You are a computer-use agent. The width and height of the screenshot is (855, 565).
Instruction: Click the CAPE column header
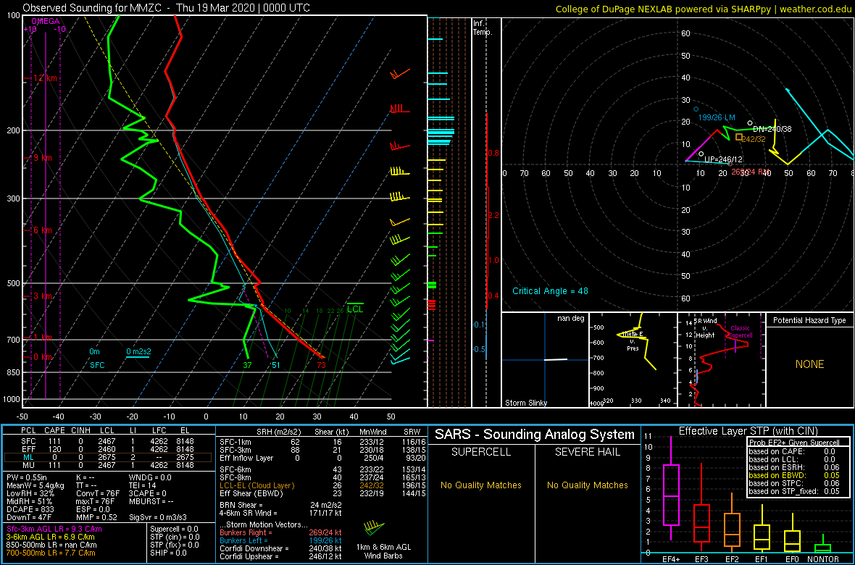[55, 430]
